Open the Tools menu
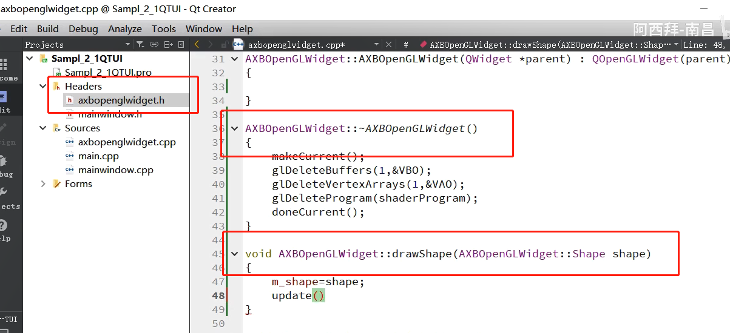Image resolution: width=730 pixels, height=333 pixels. click(x=164, y=28)
